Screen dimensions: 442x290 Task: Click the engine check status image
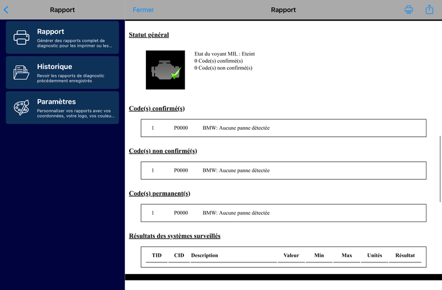click(x=165, y=70)
